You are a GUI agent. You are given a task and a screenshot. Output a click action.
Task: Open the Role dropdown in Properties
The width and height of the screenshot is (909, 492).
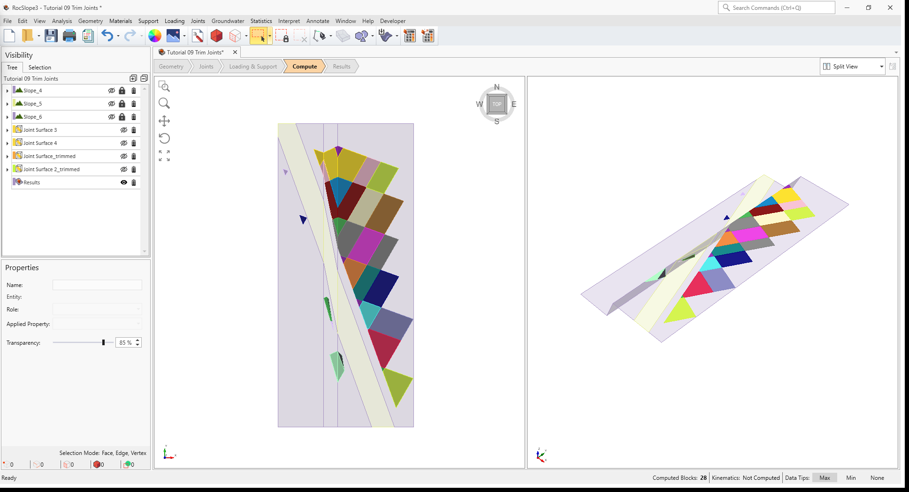[x=97, y=309]
